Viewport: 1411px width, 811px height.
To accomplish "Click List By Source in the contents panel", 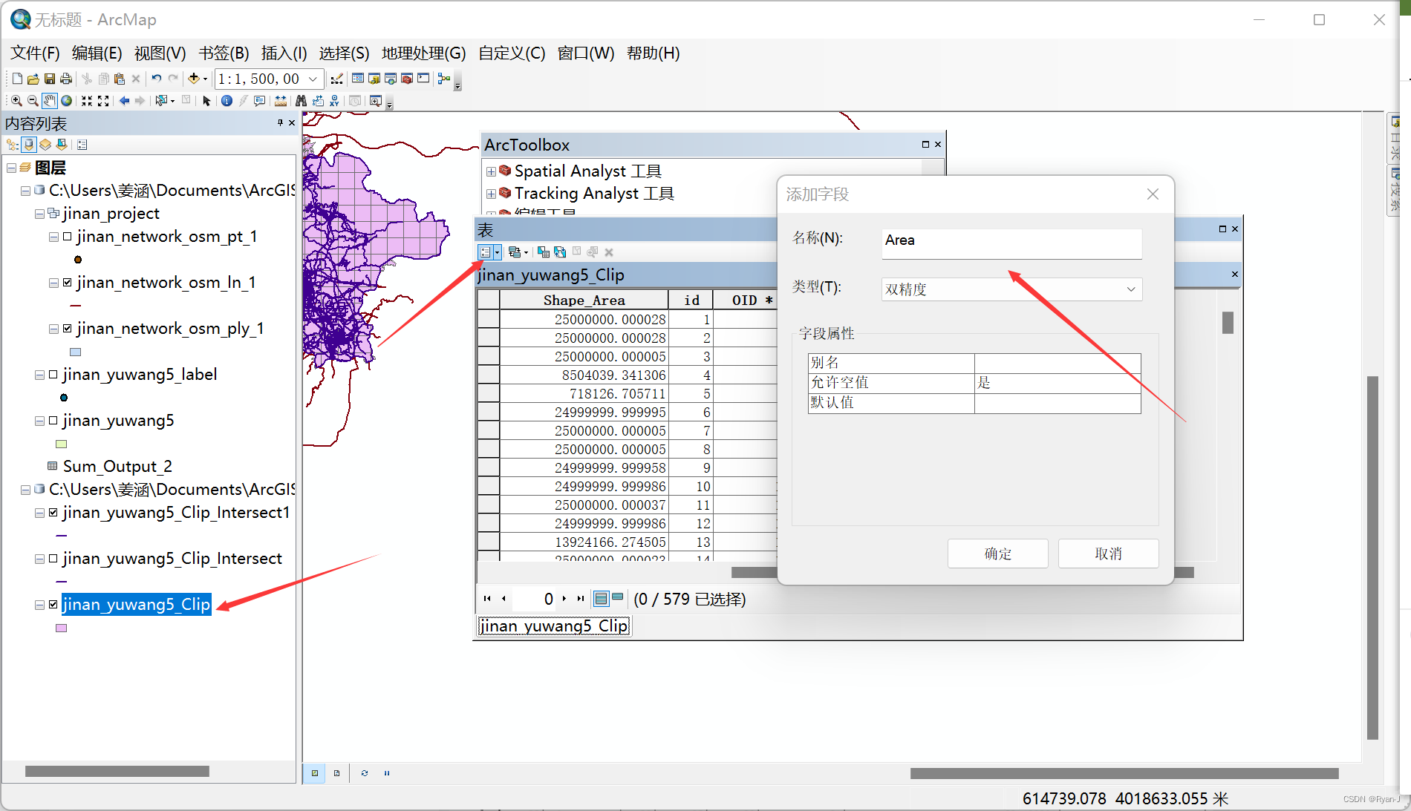I will coord(28,145).
